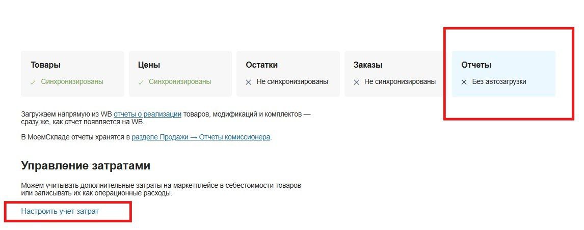Click the X icon under Заказы

click(x=356, y=82)
